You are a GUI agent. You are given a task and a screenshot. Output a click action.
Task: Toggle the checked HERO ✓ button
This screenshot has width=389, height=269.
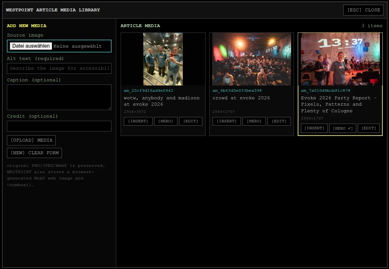pos(343,128)
